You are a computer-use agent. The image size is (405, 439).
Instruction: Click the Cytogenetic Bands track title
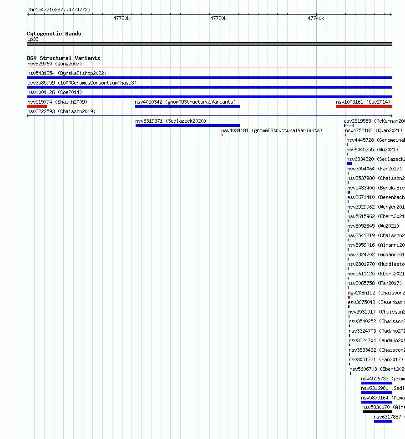tap(54, 34)
